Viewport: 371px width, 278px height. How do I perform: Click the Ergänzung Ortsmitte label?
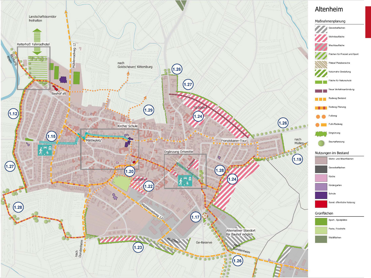[179, 152]
